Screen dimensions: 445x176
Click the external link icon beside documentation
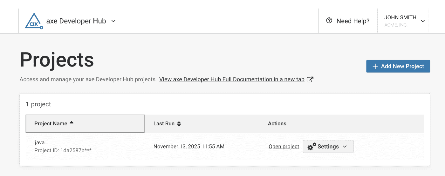310,79
